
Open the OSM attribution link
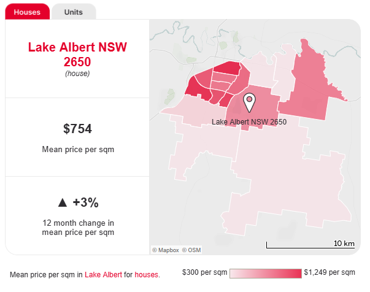[191, 250]
